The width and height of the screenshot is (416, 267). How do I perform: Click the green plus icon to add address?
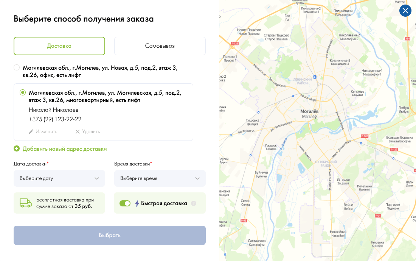coord(17,149)
